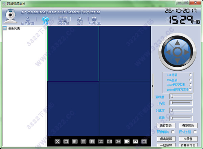Switch to single-window layout
The width and height of the screenshot is (203, 149).
tap(66, 141)
